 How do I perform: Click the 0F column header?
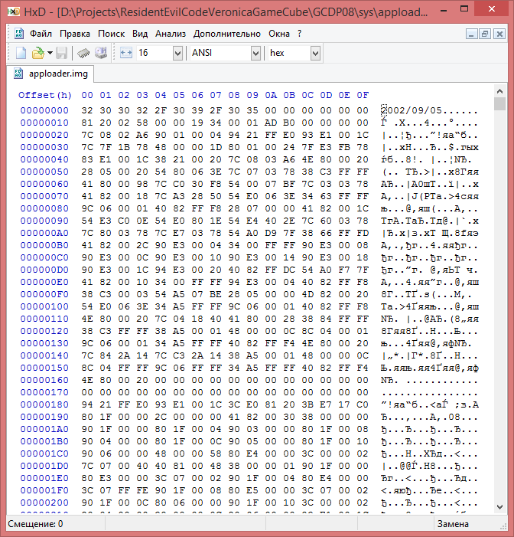(363, 95)
